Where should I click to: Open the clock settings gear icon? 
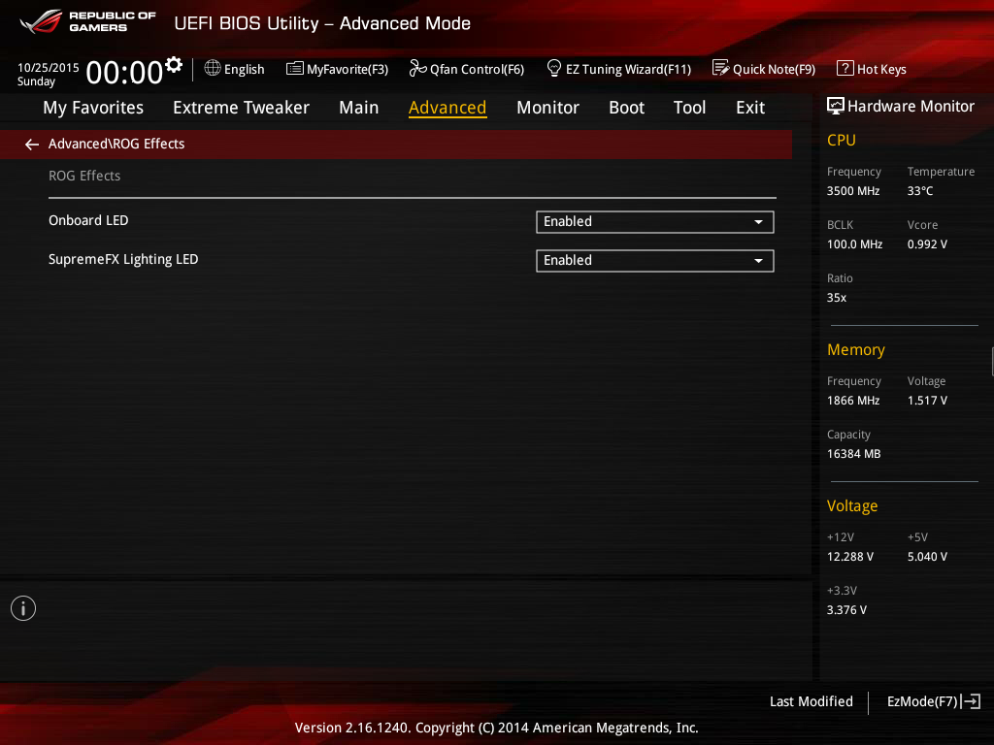point(174,65)
